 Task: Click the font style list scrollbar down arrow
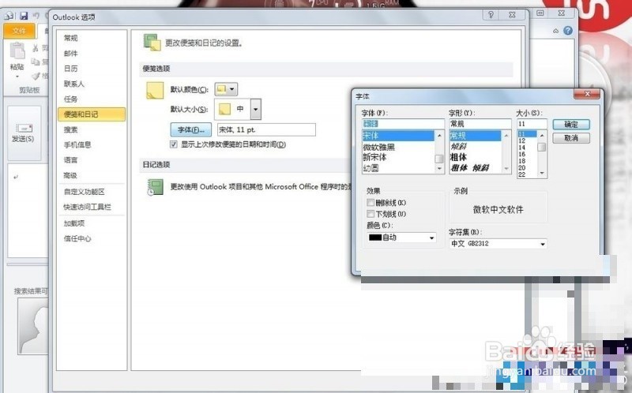tap(506, 169)
